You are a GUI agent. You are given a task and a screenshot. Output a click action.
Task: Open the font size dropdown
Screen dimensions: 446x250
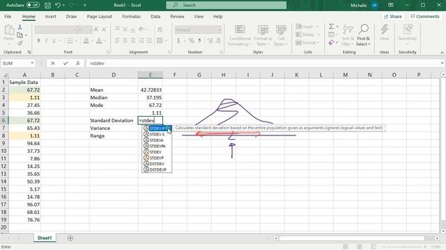point(90,30)
